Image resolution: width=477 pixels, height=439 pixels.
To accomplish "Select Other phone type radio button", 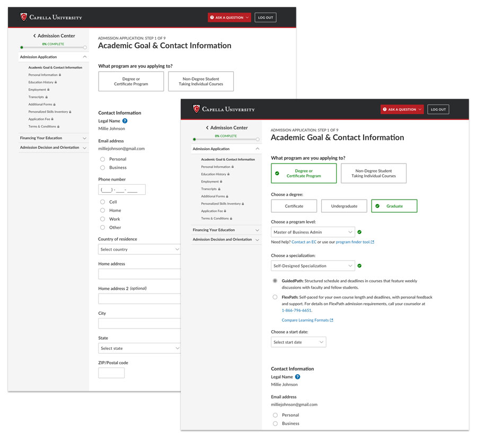I will point(102,228).
